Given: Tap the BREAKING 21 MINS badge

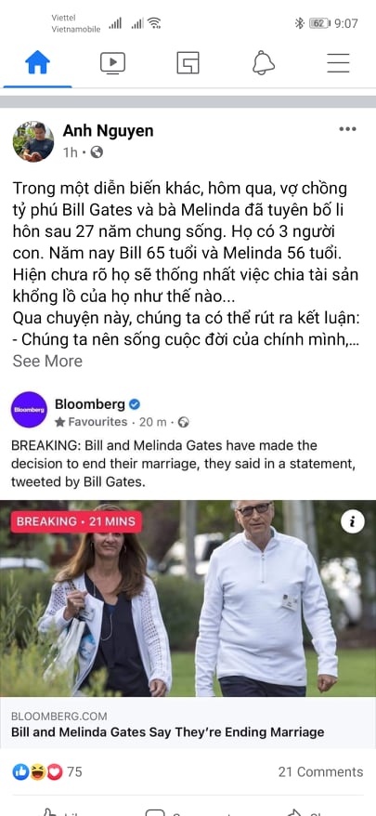Looking at the screenshot, I should [x=76, y=521].
